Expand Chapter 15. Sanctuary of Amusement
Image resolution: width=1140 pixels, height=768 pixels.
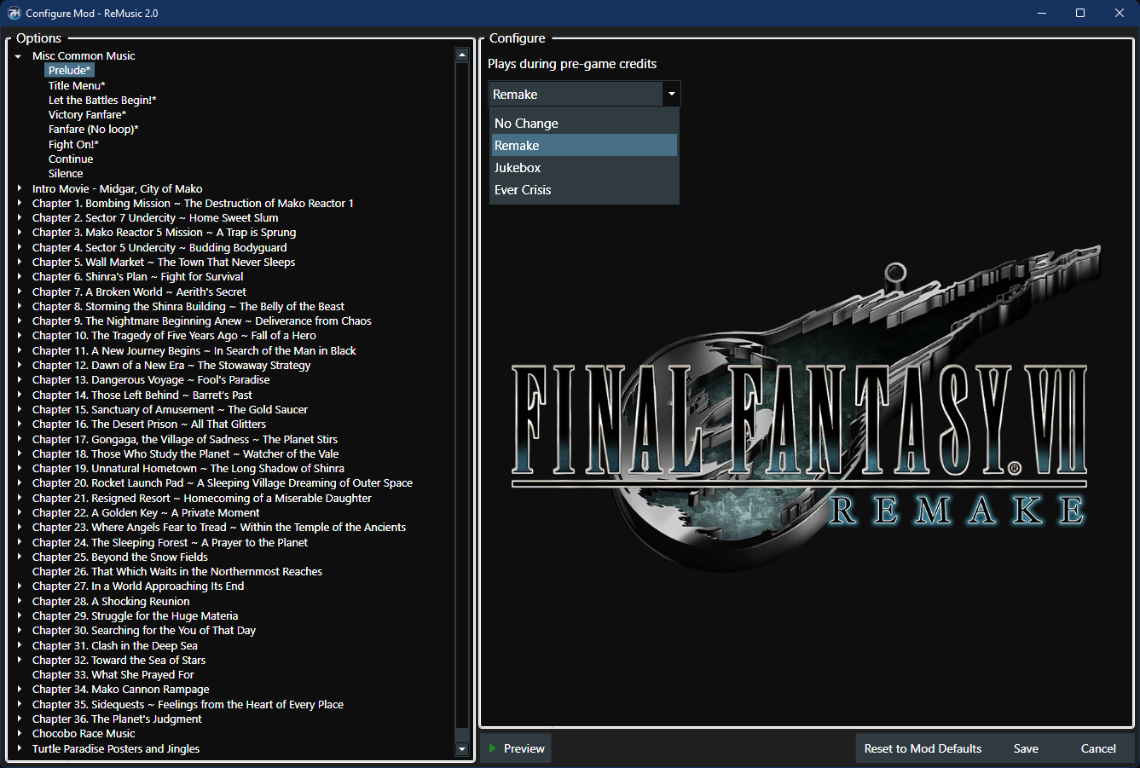tap(19, 409)
